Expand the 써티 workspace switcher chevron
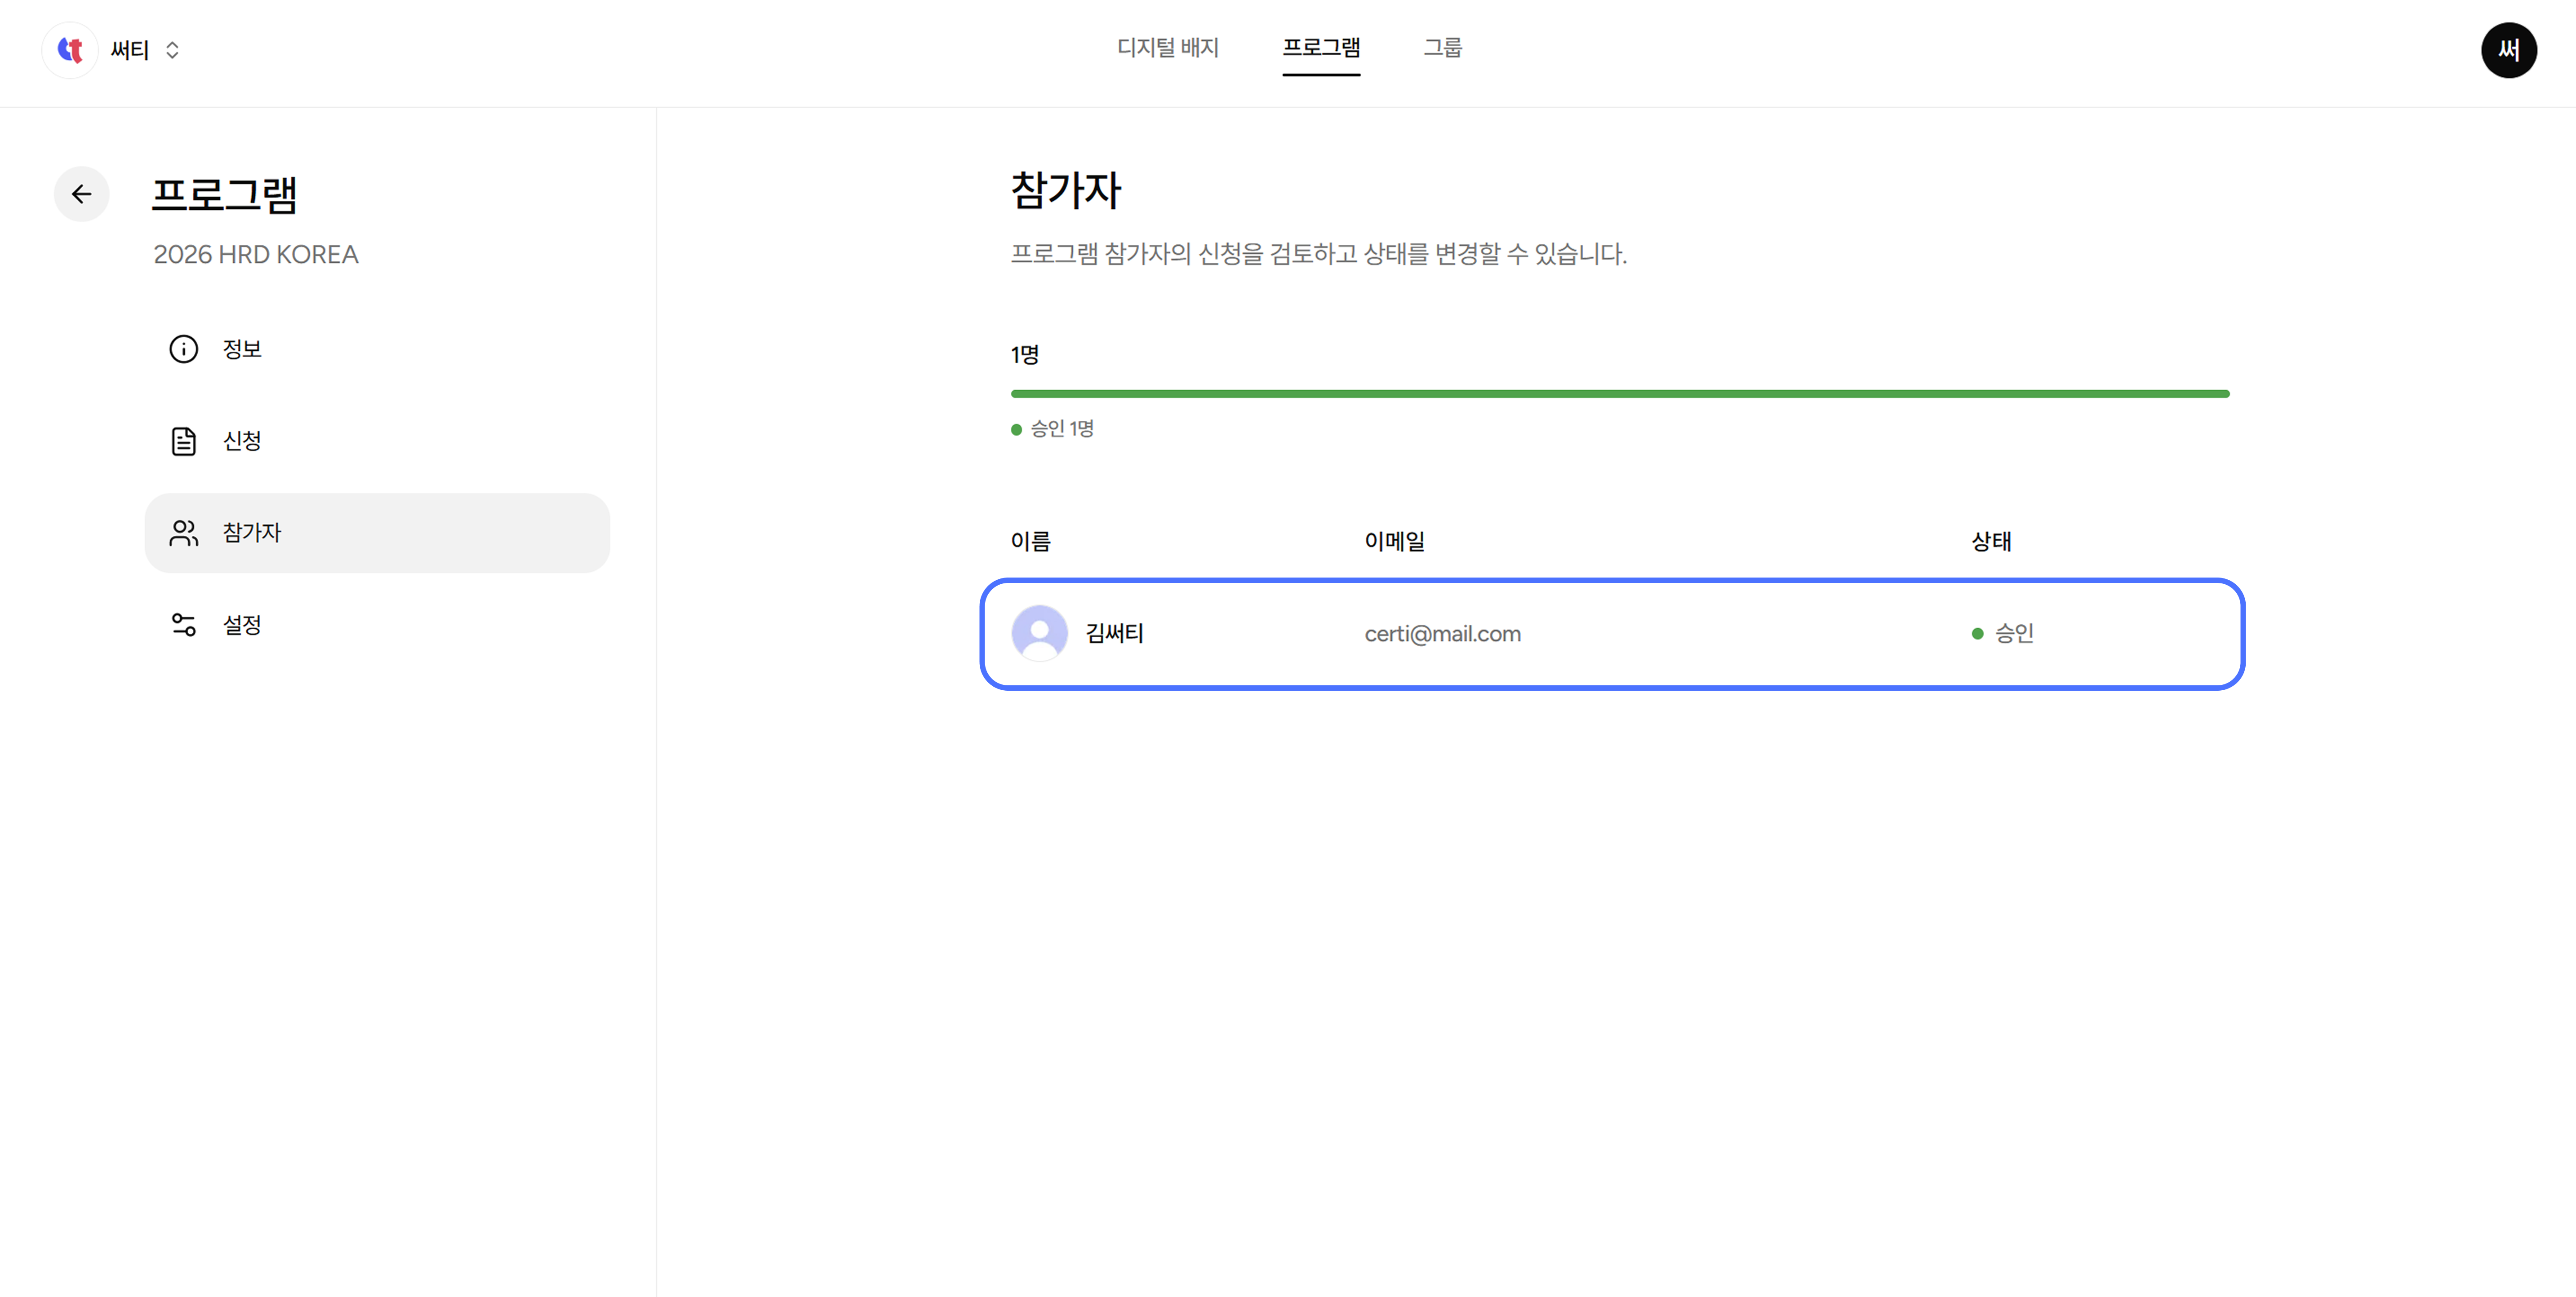Screen dimensions: 2576x1297 172,50
